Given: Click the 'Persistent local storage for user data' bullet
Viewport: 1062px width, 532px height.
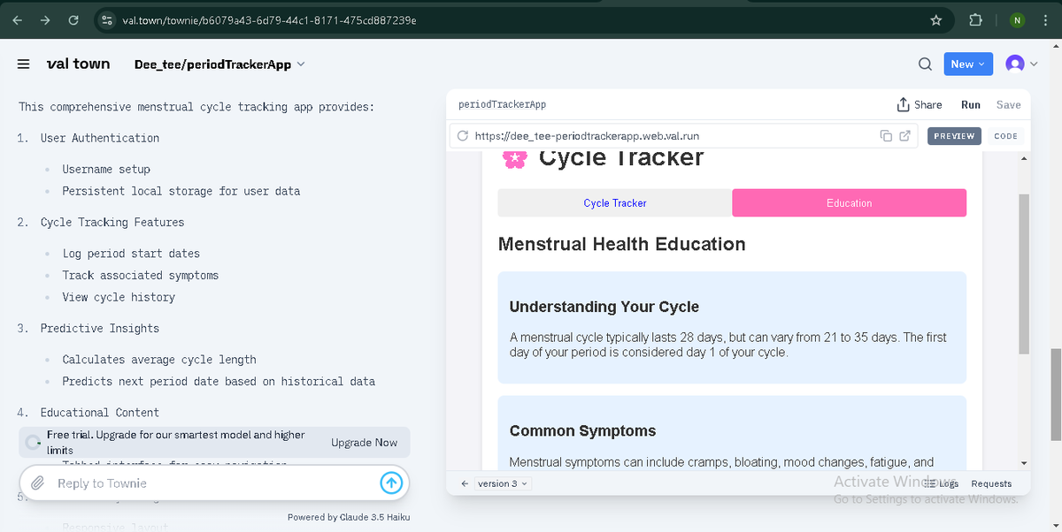Looking at the screenshot, I should pos(181,191).
